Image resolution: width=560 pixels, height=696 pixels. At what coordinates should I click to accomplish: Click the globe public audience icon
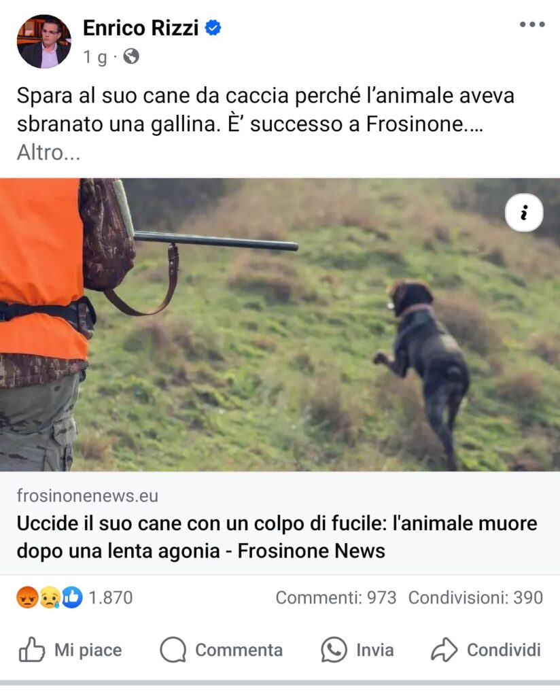131,56
